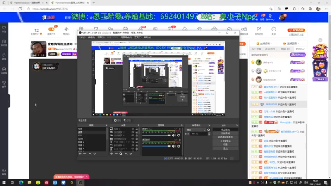Click the OBS Studio icon in the taskbar
Image resolution: width=331 pixels, height=186 pixels.
click(80, 183)
